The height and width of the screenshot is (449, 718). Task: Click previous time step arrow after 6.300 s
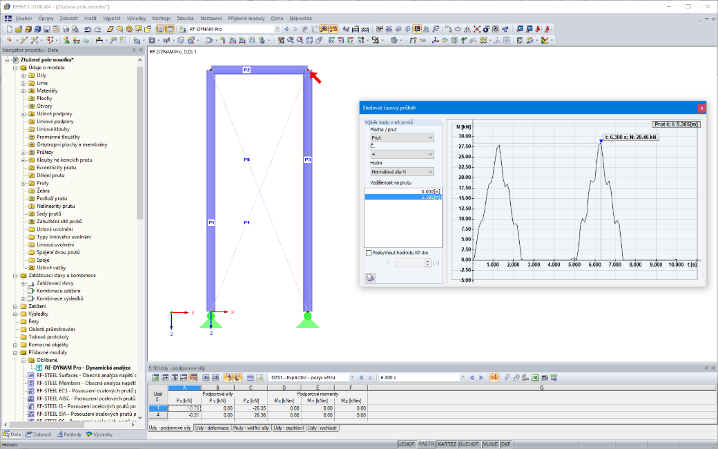pos(472,378)
